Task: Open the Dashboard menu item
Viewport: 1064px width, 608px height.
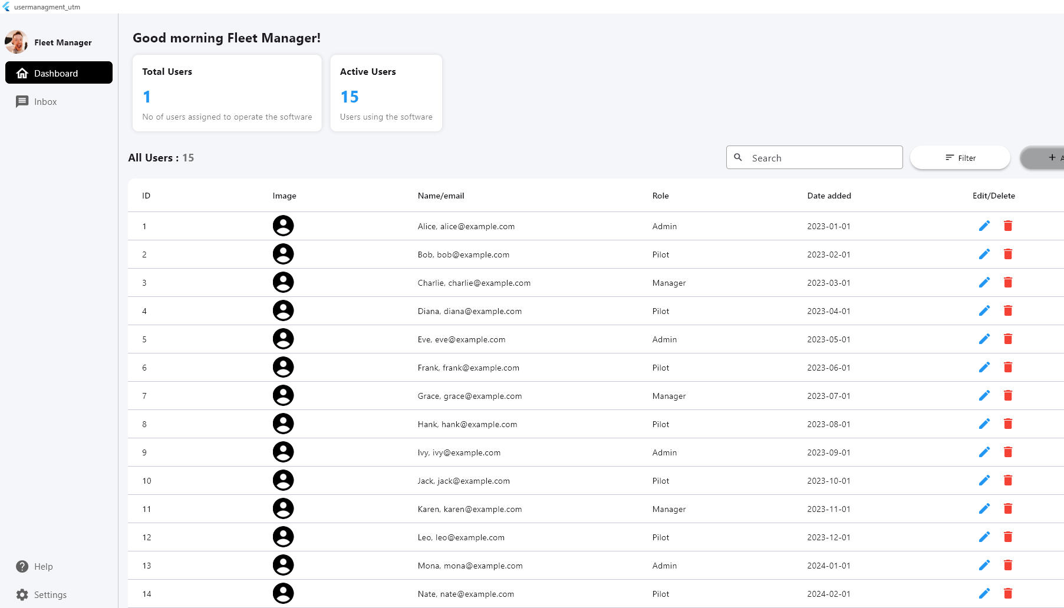Action: click(59, 73)
